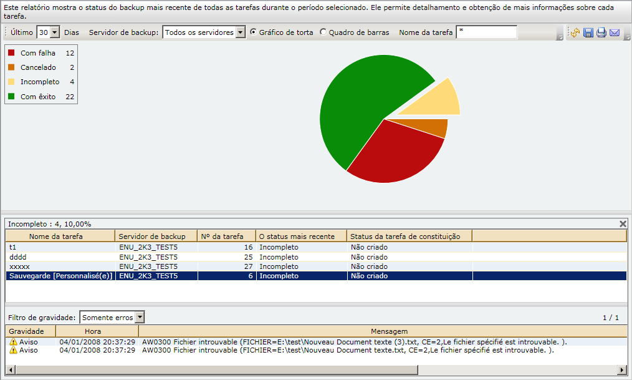
Task: Click message about Nouveau Document texte (3).txt
Action: (x=354, y=342)
